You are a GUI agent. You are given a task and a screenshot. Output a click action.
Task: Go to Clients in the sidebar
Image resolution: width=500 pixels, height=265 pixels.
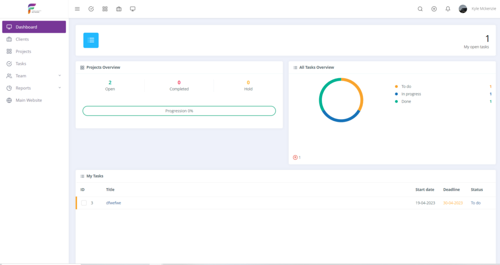22,39
